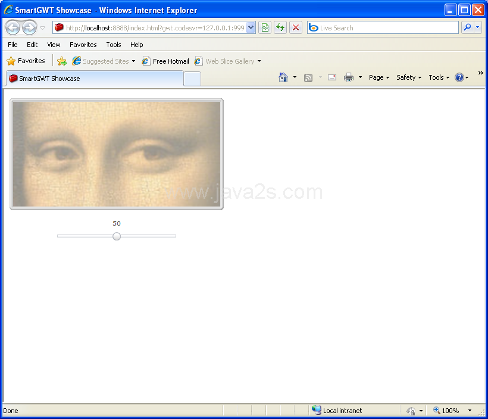
Task: Select the SmartGWT Showcase tab
Action: [x=95, y=79]
